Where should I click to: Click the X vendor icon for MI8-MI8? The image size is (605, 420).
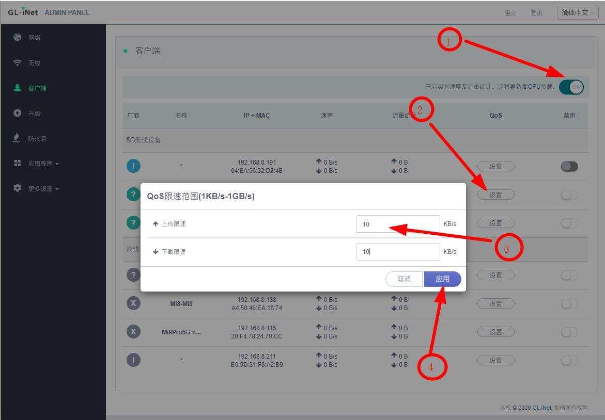pos(133,303)
